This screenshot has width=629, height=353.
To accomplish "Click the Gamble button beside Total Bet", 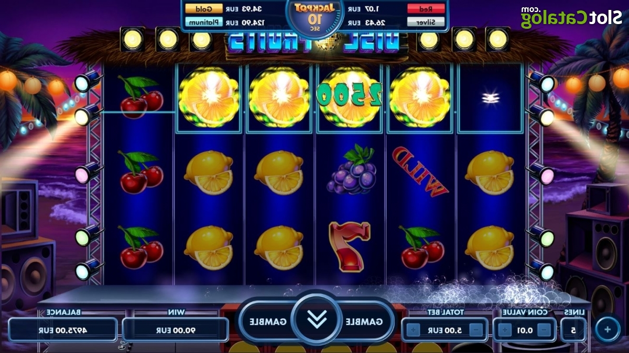I will point(365,321).
